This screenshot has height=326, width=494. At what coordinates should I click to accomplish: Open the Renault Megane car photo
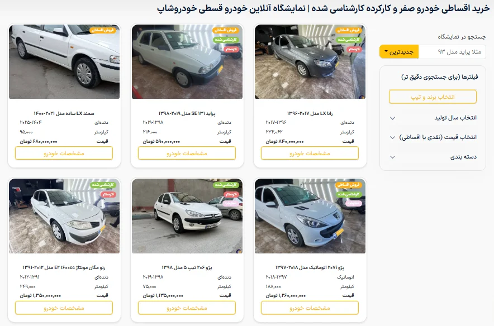click(x=64, y=216)
